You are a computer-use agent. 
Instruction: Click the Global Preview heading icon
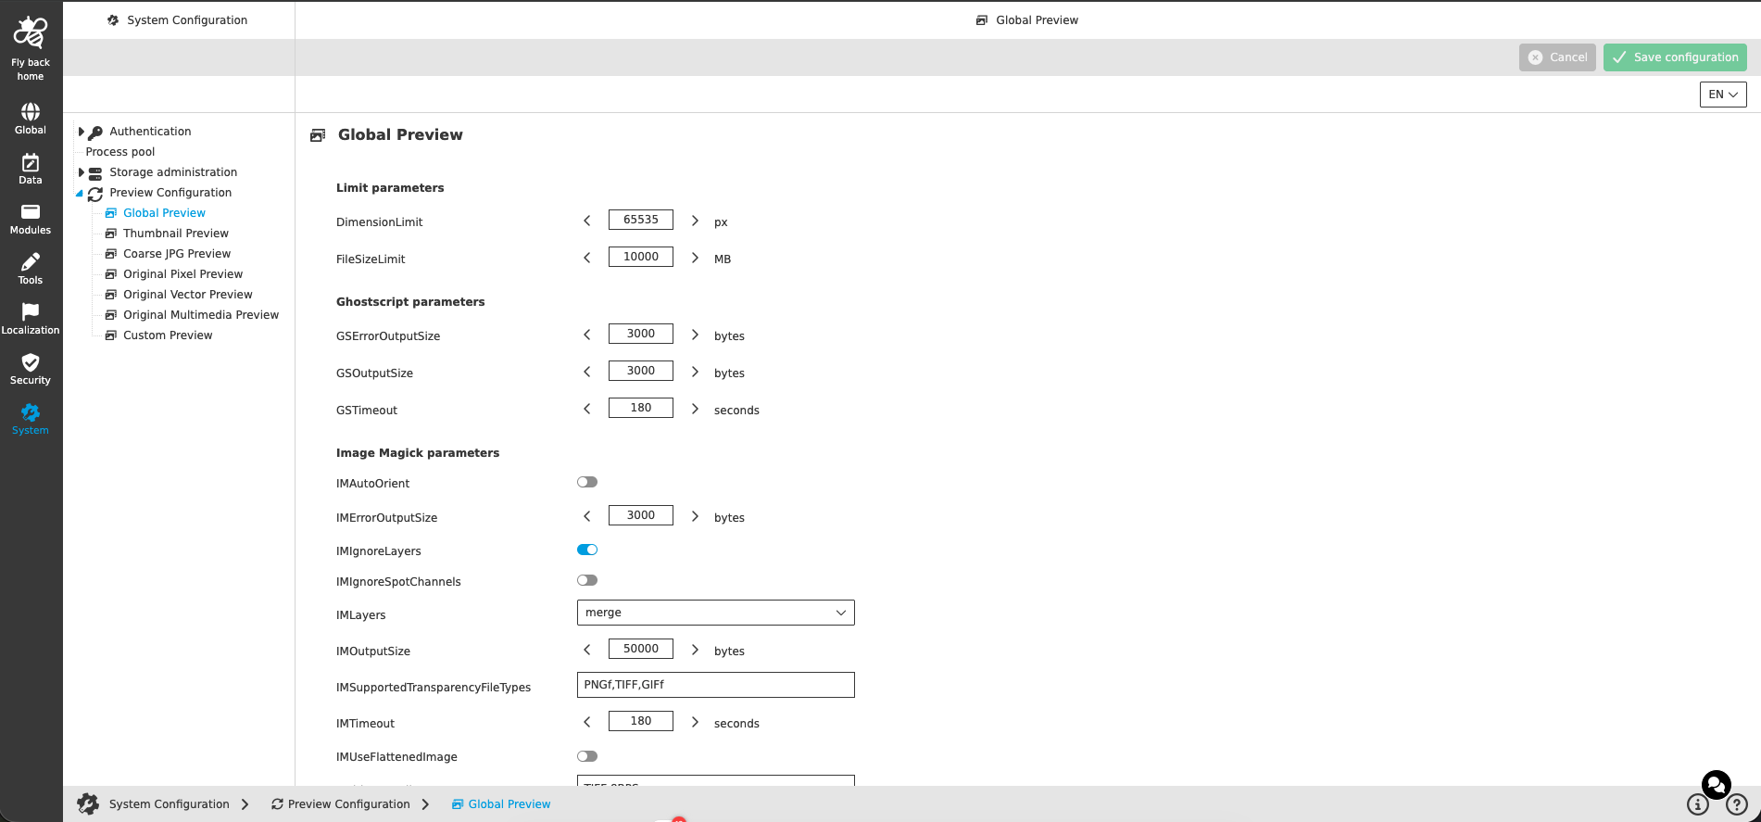click(x=318, y=135)
